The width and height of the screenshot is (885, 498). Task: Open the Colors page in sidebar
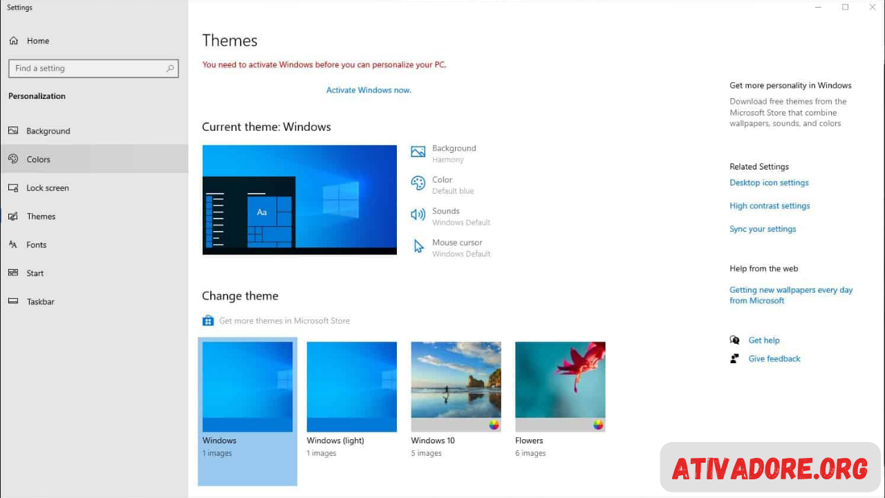click(x=94, y=159)
